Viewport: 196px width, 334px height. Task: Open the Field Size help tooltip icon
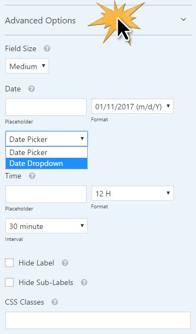tap(47, 48)
